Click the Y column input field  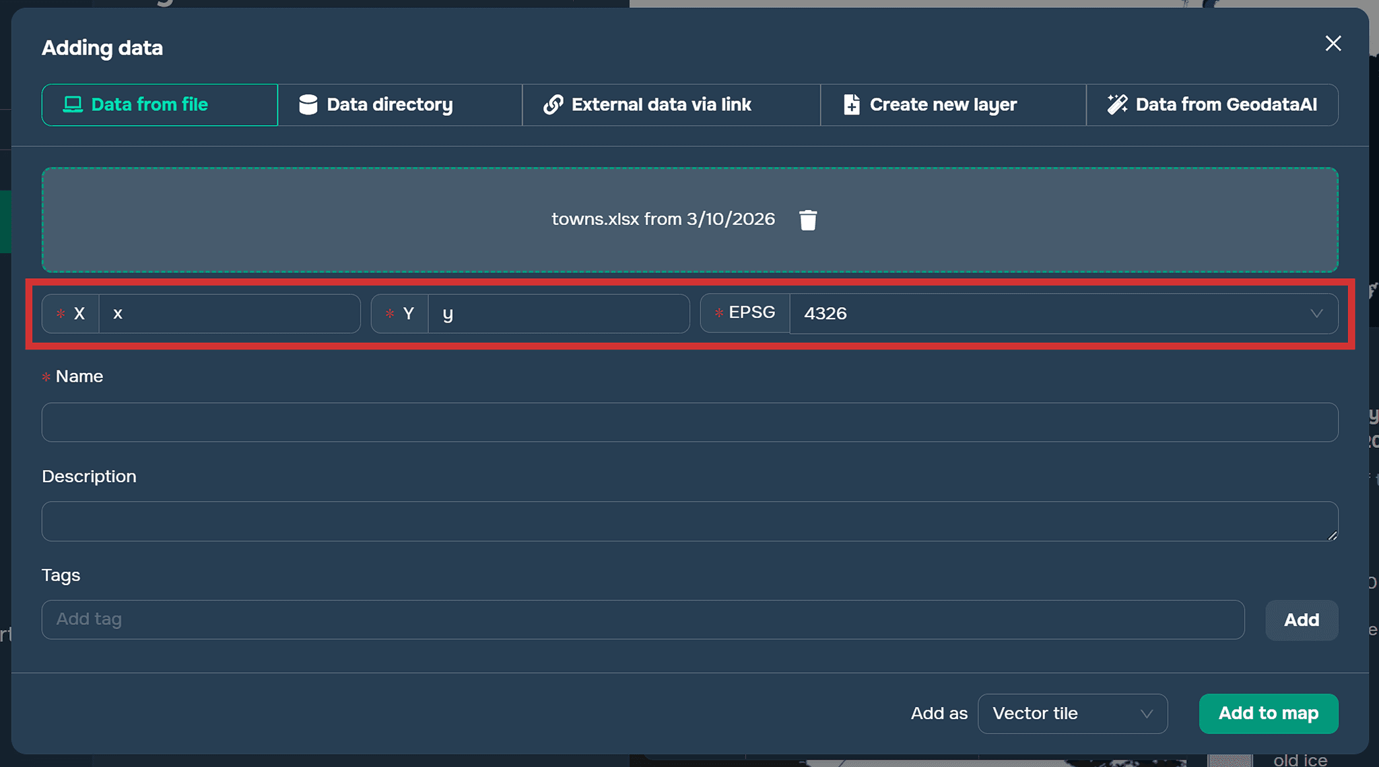pyautogui.click(x=558, y=313)
